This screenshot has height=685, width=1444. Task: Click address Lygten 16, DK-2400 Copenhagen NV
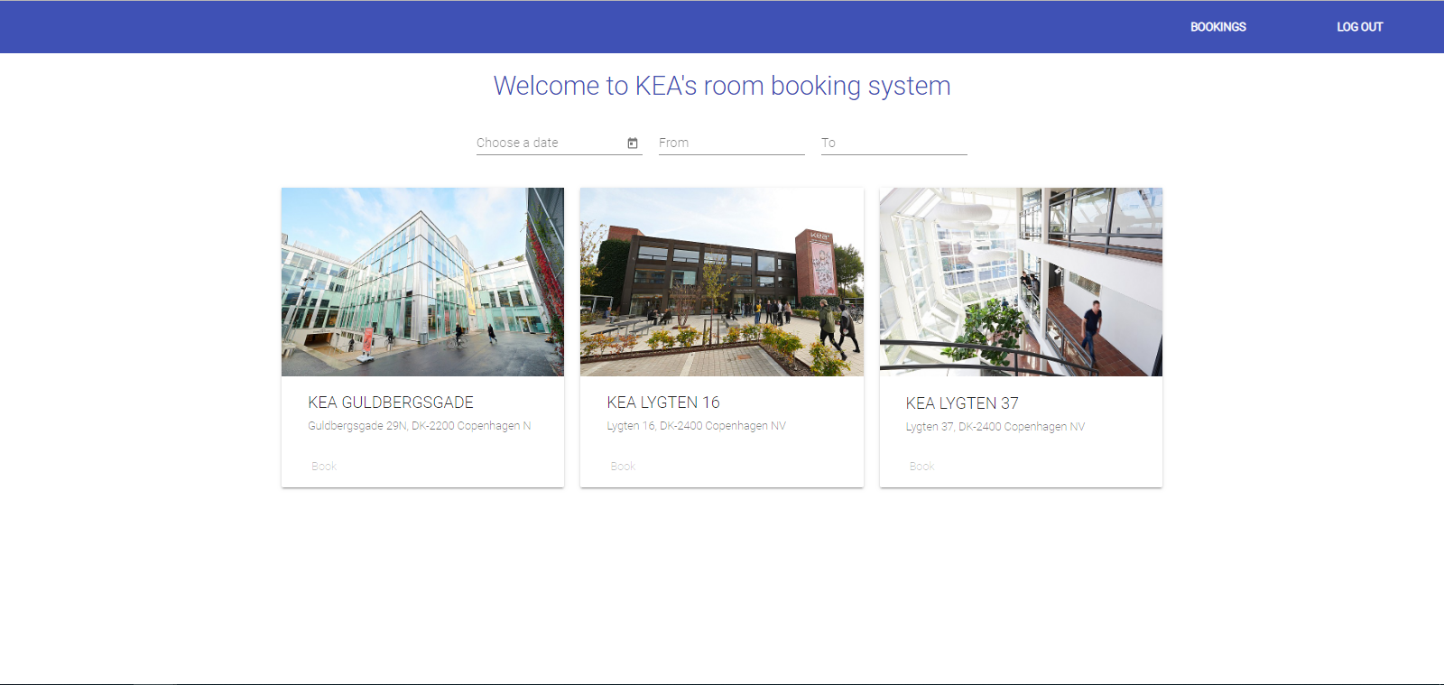tap(696, 426)
